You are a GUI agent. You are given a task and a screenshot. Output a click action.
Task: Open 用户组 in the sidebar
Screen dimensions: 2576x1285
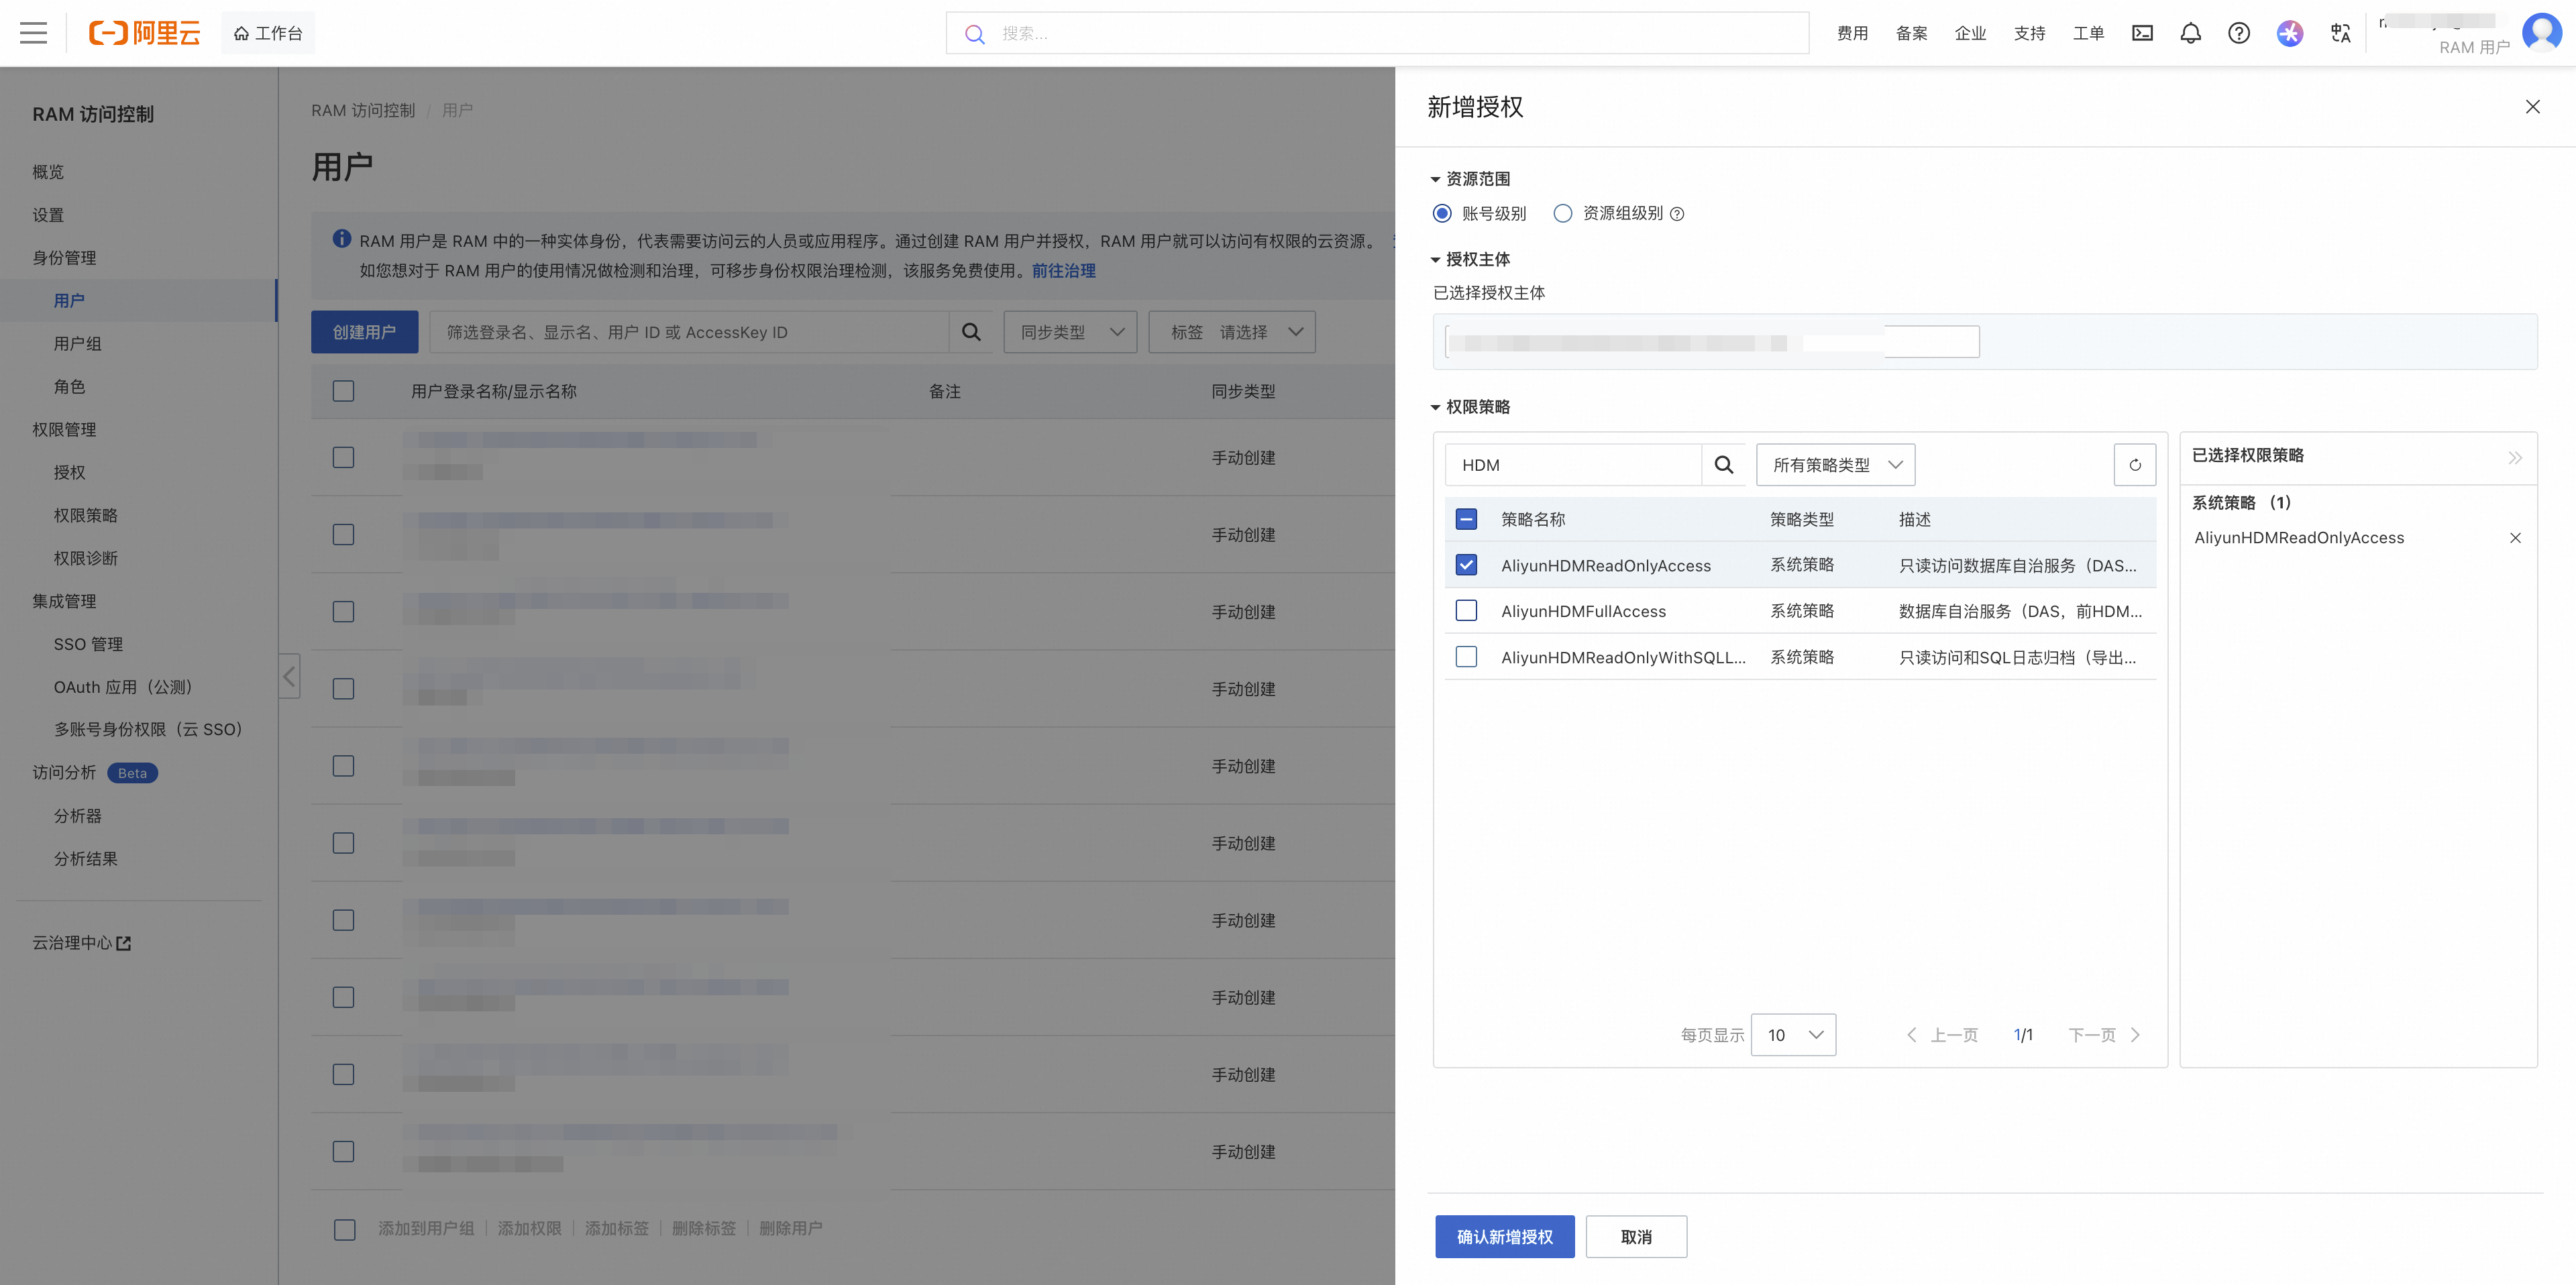pos(78,343)
